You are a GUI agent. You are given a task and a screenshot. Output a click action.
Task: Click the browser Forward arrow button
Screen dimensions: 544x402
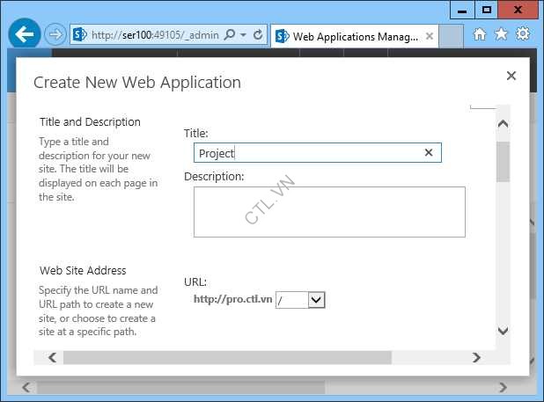pyautogui.click(x=55, y=35)
